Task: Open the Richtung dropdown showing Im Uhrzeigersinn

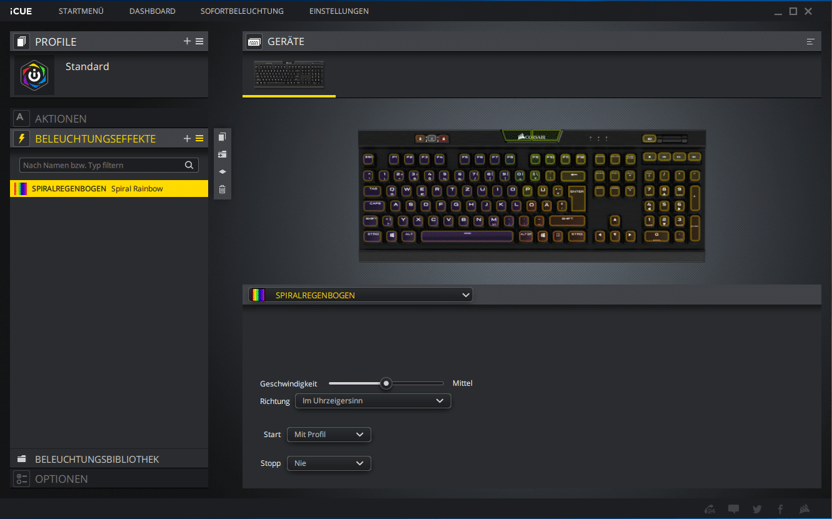Action: point(373,401)
